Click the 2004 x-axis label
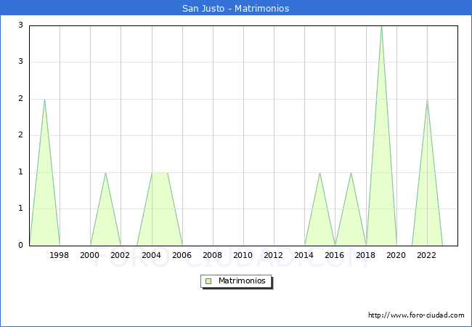 [151, 255]
